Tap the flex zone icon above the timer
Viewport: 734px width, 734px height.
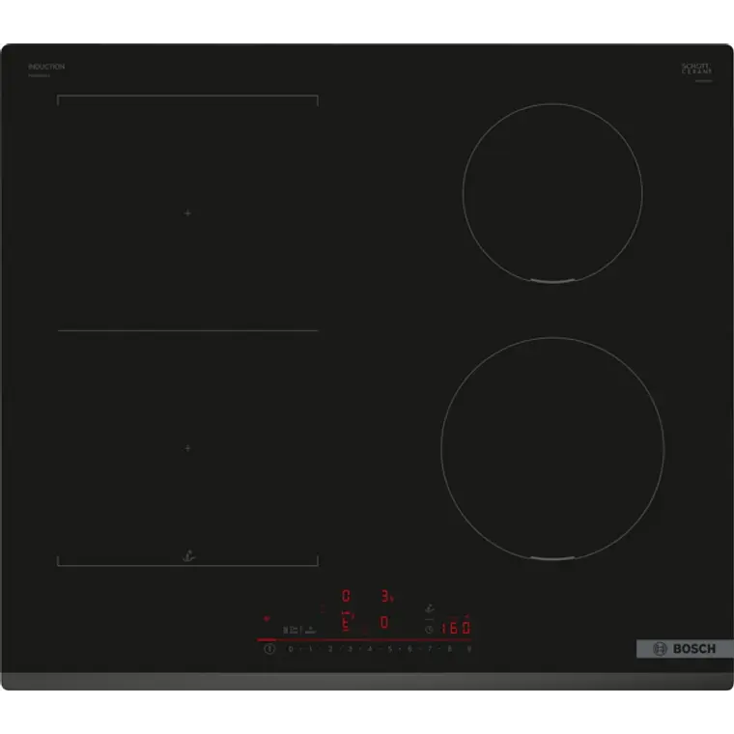(429, 608)
